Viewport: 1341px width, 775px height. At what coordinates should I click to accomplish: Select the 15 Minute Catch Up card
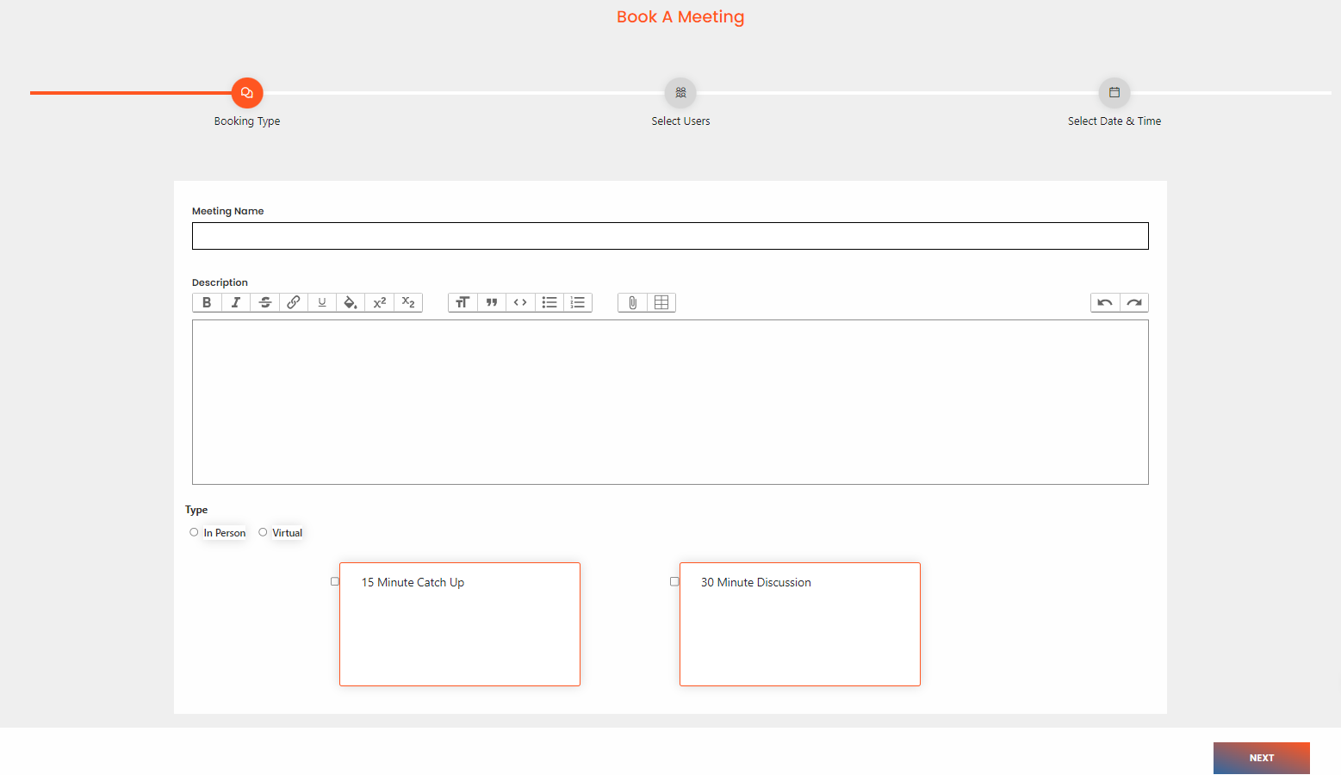coord(460,624)
